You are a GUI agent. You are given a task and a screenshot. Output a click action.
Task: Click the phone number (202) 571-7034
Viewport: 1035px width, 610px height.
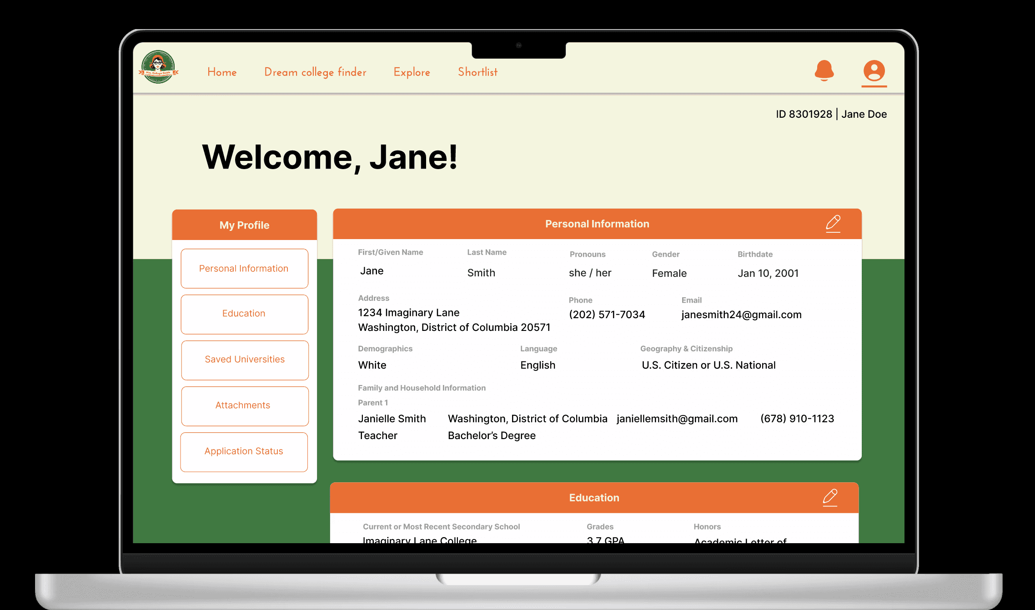607,315
